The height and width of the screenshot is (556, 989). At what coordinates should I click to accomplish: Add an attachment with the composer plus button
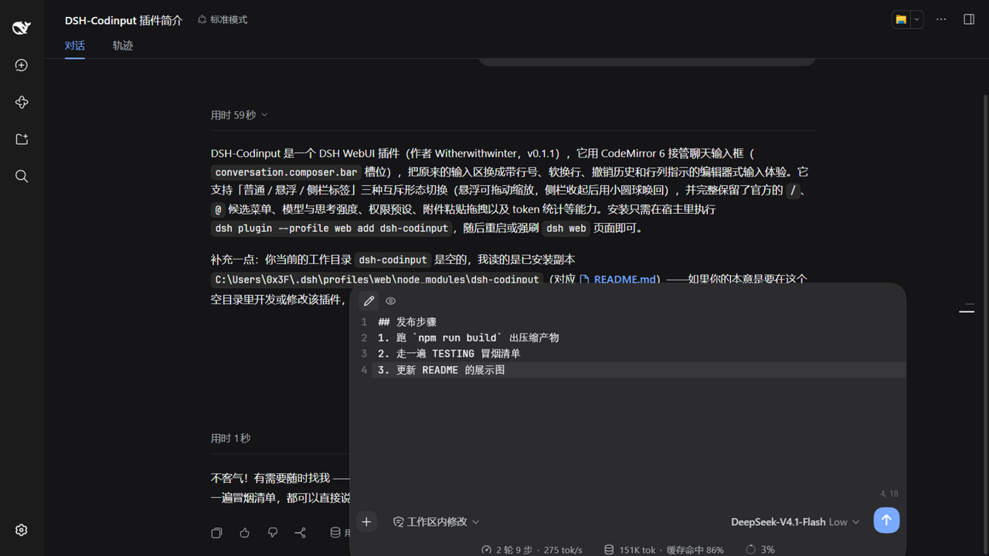pos(366,522)
